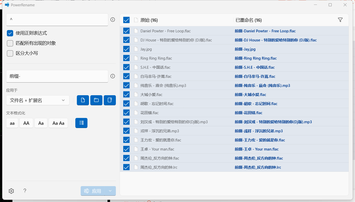Uncheck the Jay.jpg file checkbox

pos(126,49)
